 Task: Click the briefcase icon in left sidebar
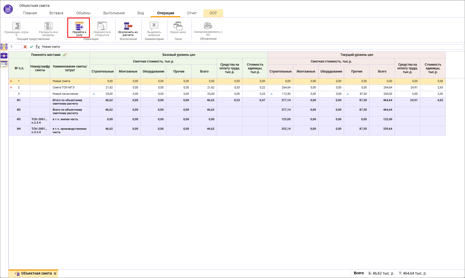(x=4, y=55)
